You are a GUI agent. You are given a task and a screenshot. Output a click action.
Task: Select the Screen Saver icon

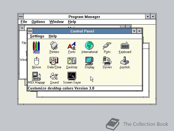point(72,78)
